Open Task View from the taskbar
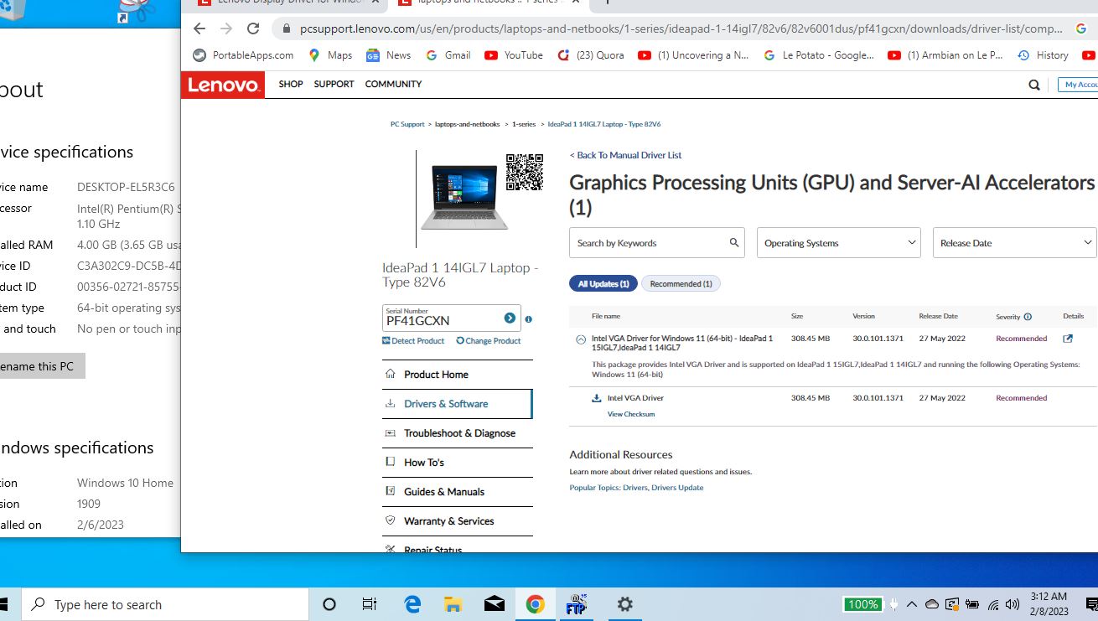 pyautogui.click(x=370, y=604)
